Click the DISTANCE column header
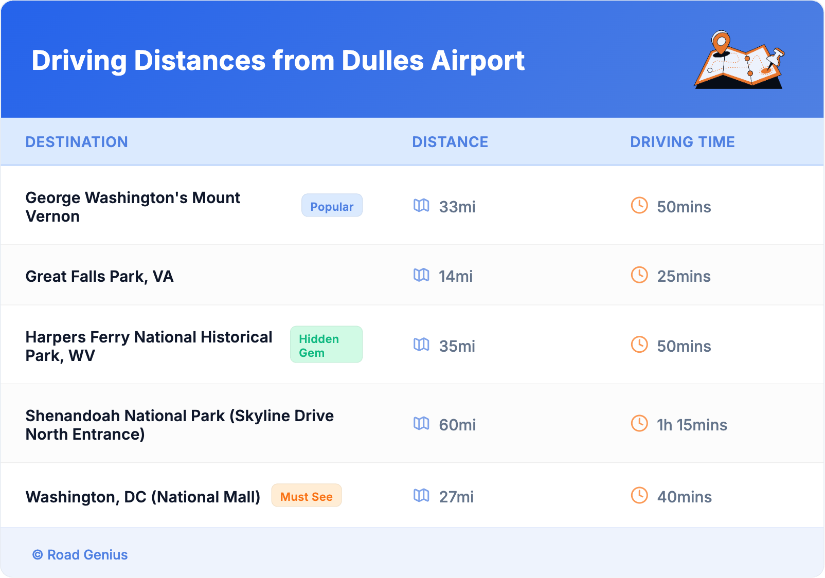This screenshot has height=578, width=825. pos(450,142)
